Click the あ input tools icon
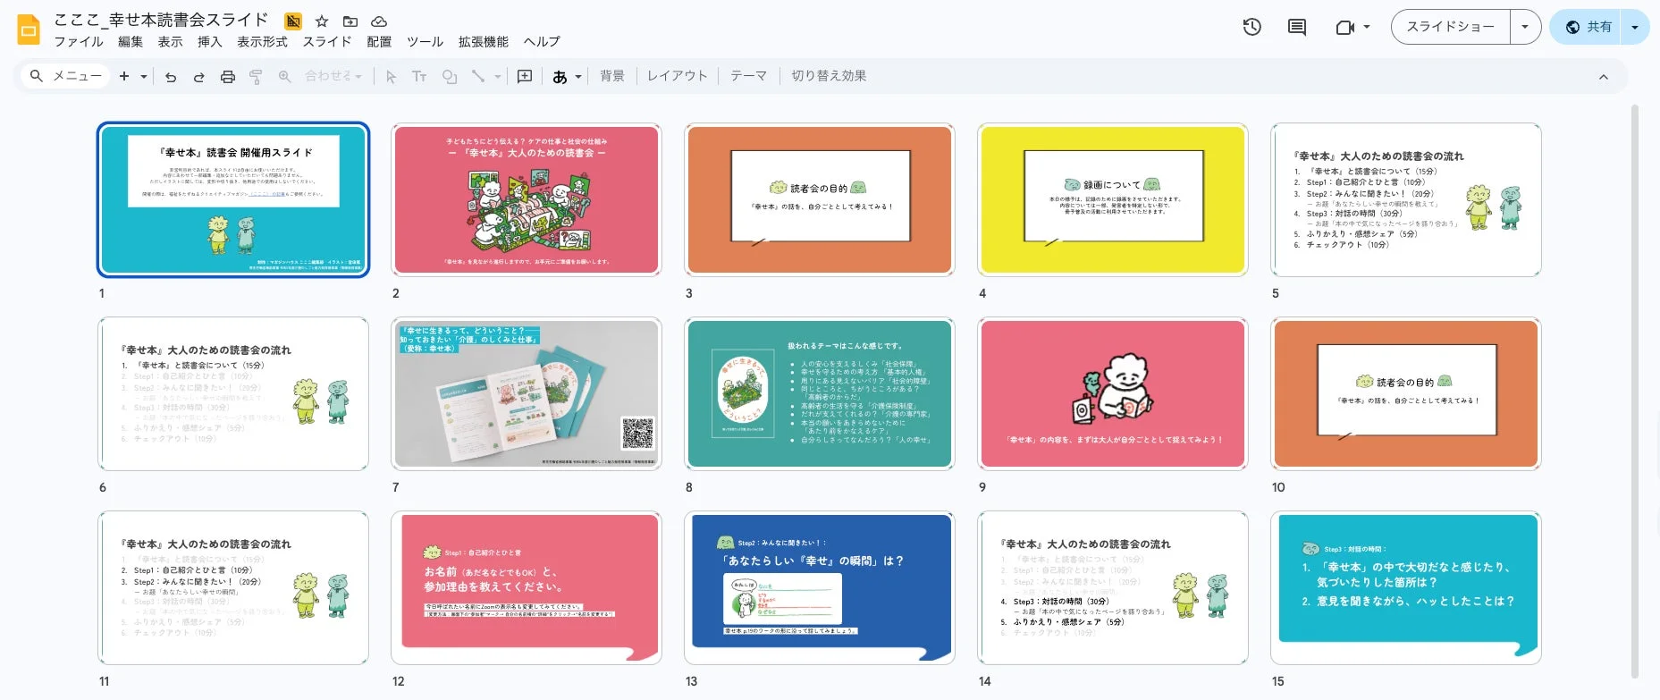Screen dimensions: 1660x700 [x=560, y=77]
